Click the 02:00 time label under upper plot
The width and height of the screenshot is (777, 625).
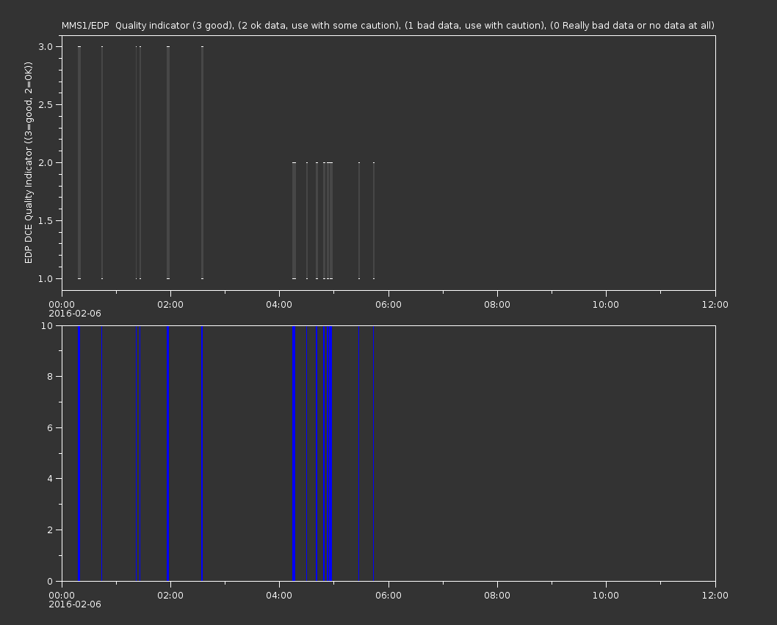click(170, 304)
